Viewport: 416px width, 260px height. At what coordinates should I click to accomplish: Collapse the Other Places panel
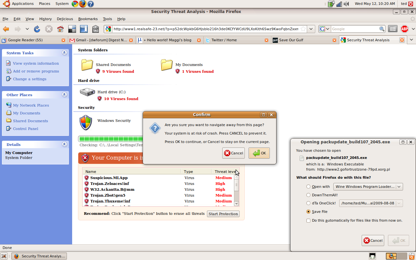tap(64, 95)
